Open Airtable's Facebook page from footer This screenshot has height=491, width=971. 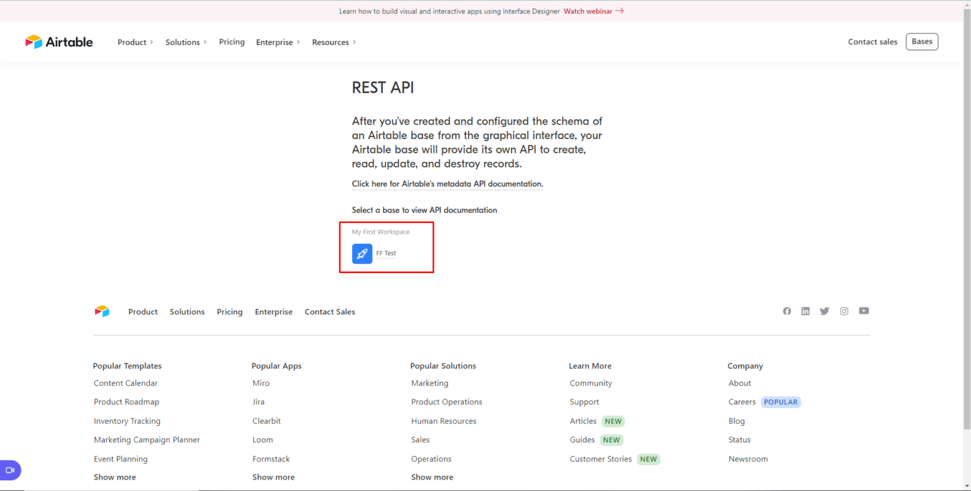[x=786, y=311]
